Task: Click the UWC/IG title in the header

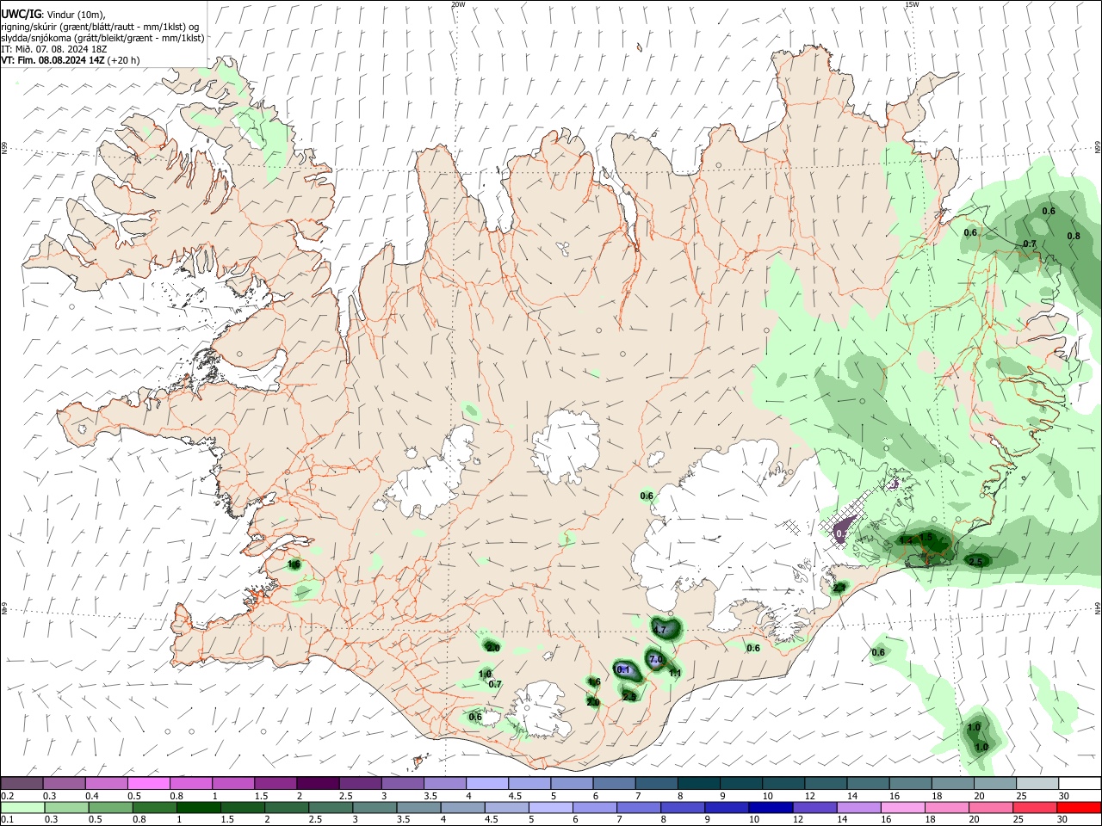Action: pos(21,15)
